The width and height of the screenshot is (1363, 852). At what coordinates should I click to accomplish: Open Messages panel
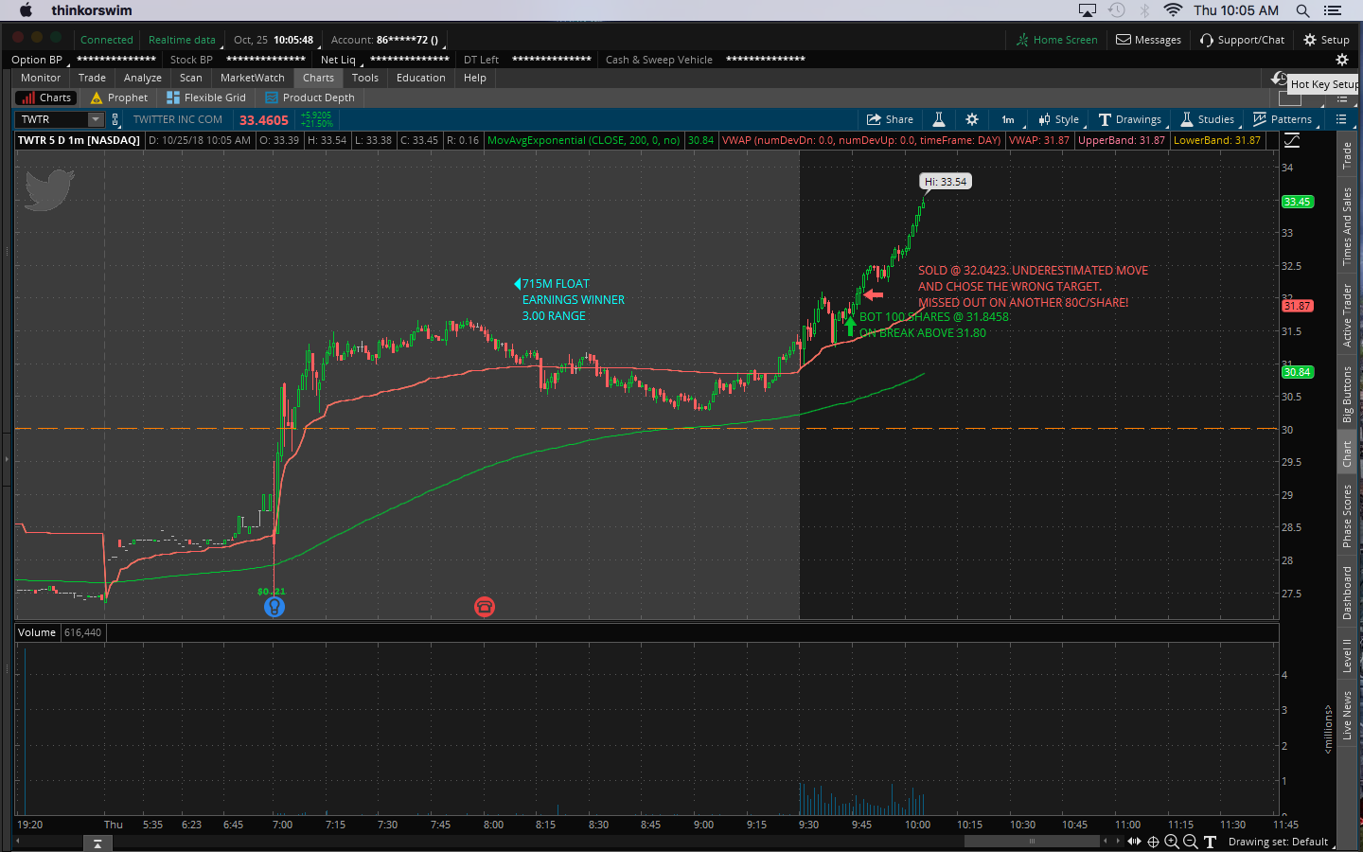point(1149,40)
